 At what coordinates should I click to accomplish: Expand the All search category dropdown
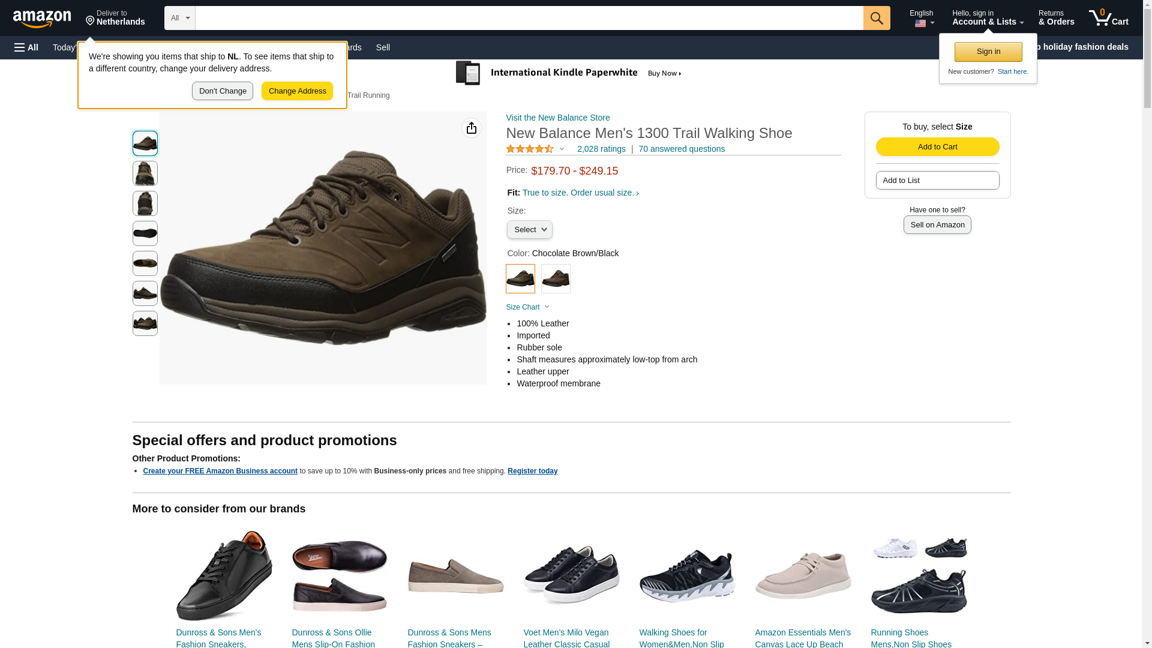click(180, 18)
